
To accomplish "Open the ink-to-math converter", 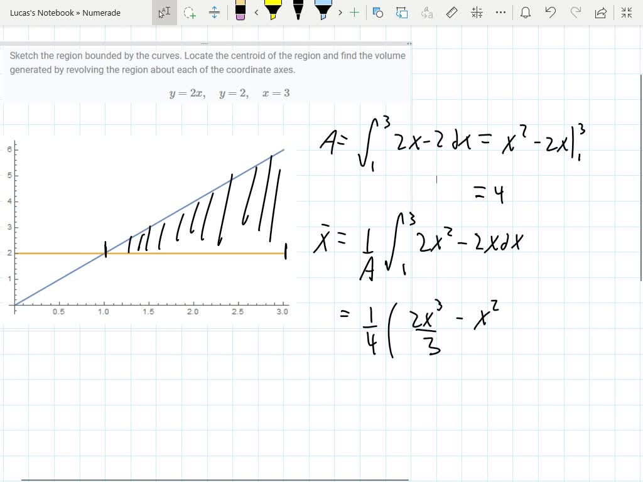I will 477,13.
